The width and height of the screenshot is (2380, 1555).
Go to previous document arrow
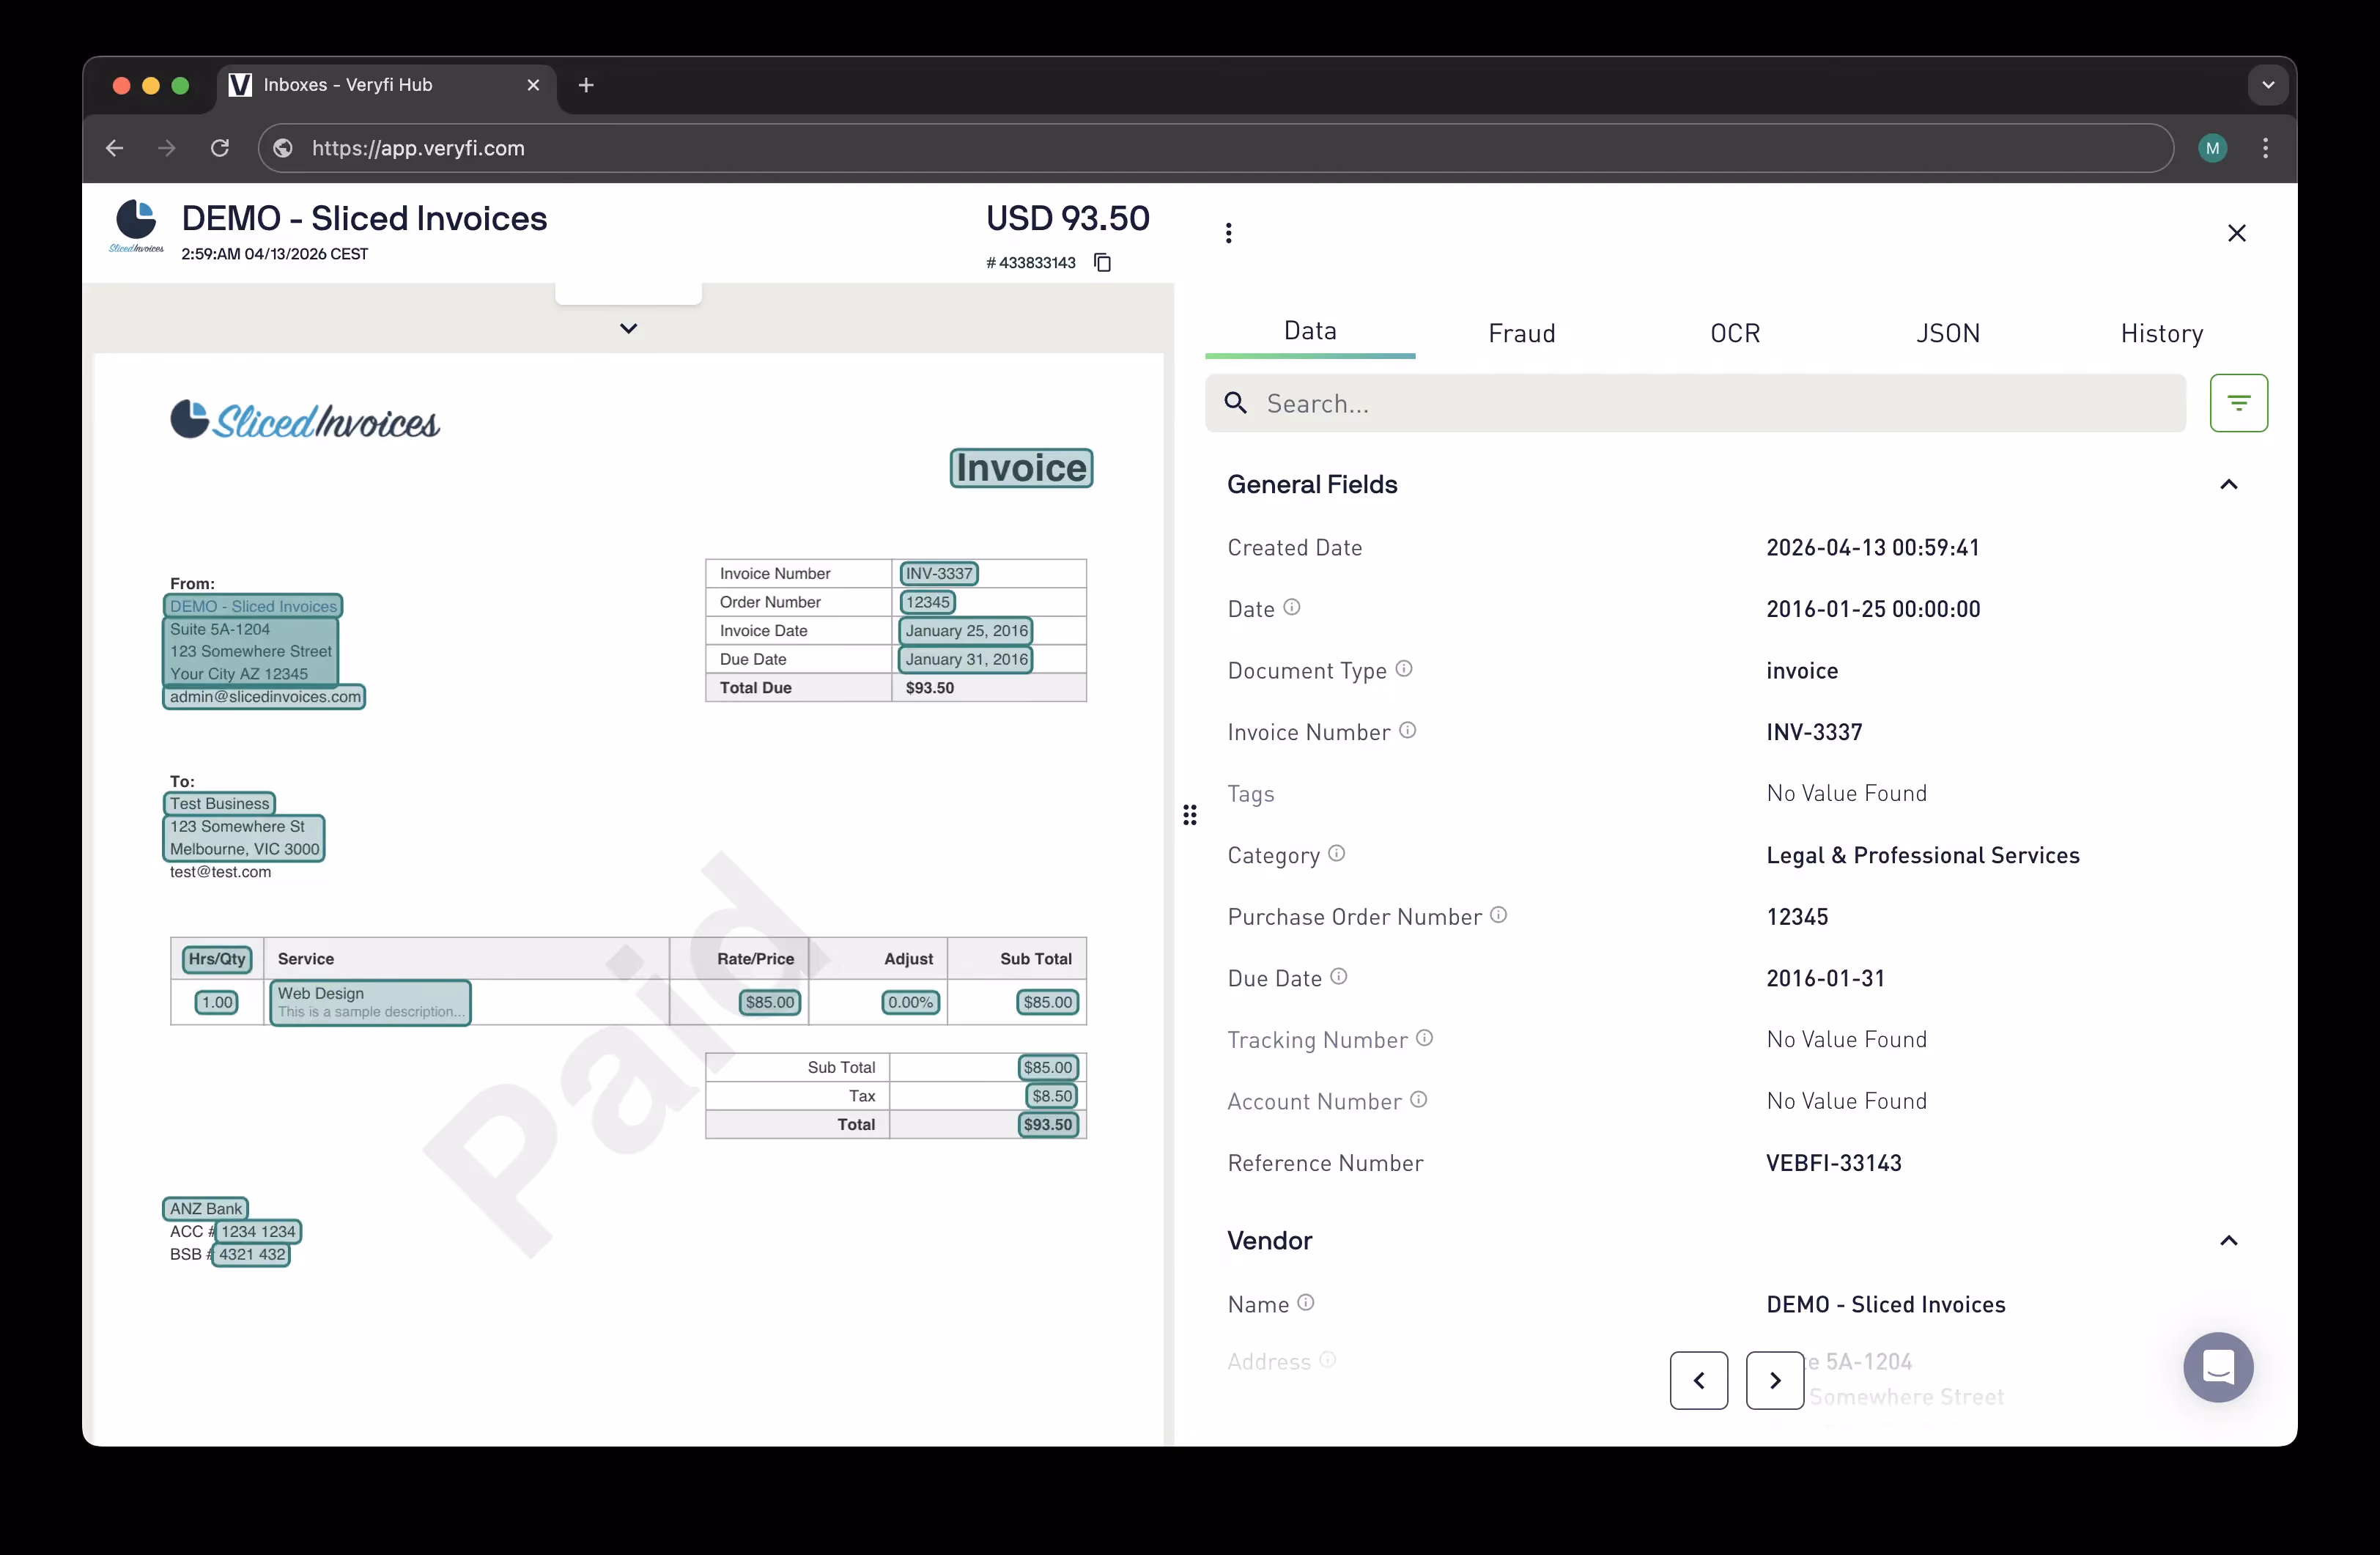(1699, 1380)
